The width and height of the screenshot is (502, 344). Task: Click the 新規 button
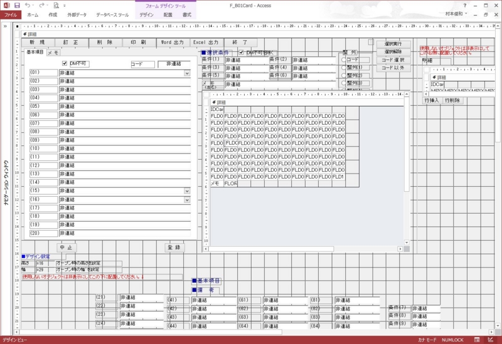pyautogui.click(x=38, y=42)
